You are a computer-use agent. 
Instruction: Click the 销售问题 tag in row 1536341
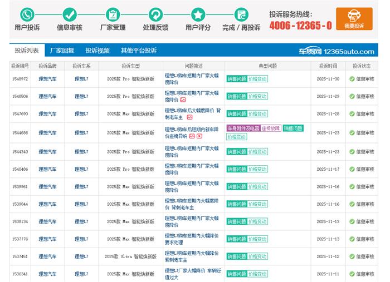click(237, 274)
